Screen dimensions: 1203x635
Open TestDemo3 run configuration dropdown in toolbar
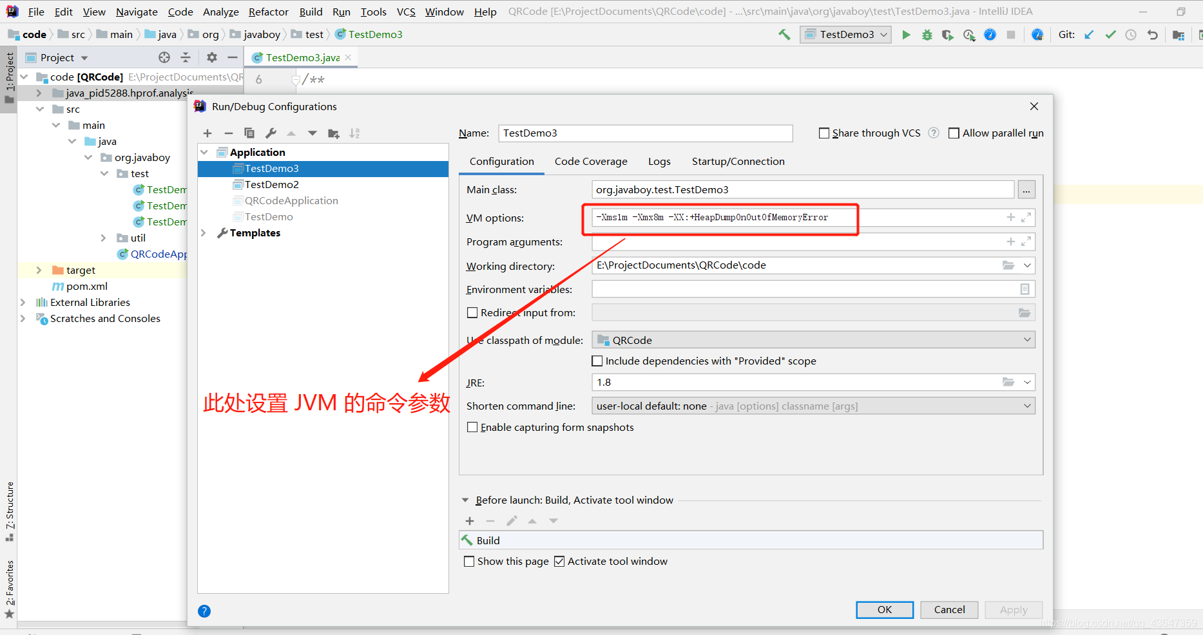pyautogui.click(x=845, y=35)
